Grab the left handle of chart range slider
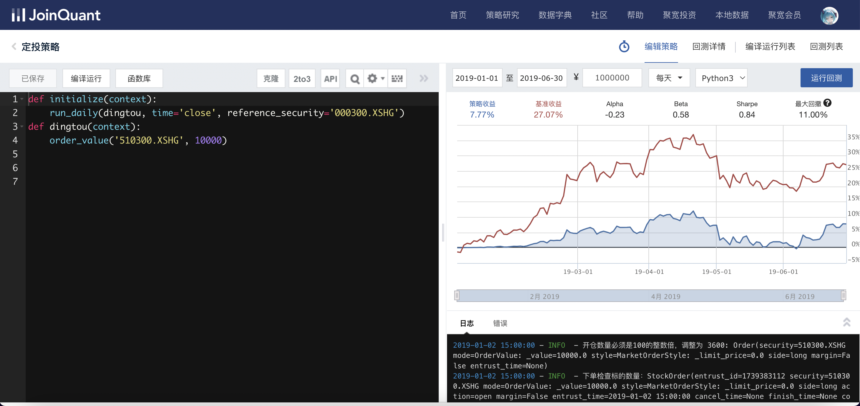 [457, 295]
